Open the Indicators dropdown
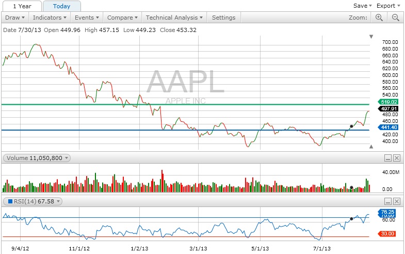 click(50, 18)
